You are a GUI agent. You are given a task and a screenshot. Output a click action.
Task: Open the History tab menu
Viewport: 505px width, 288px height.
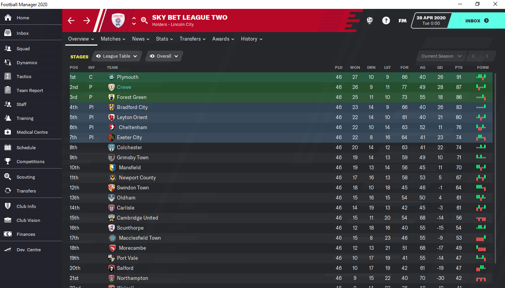pyautogui.click(x=252, y=39)
